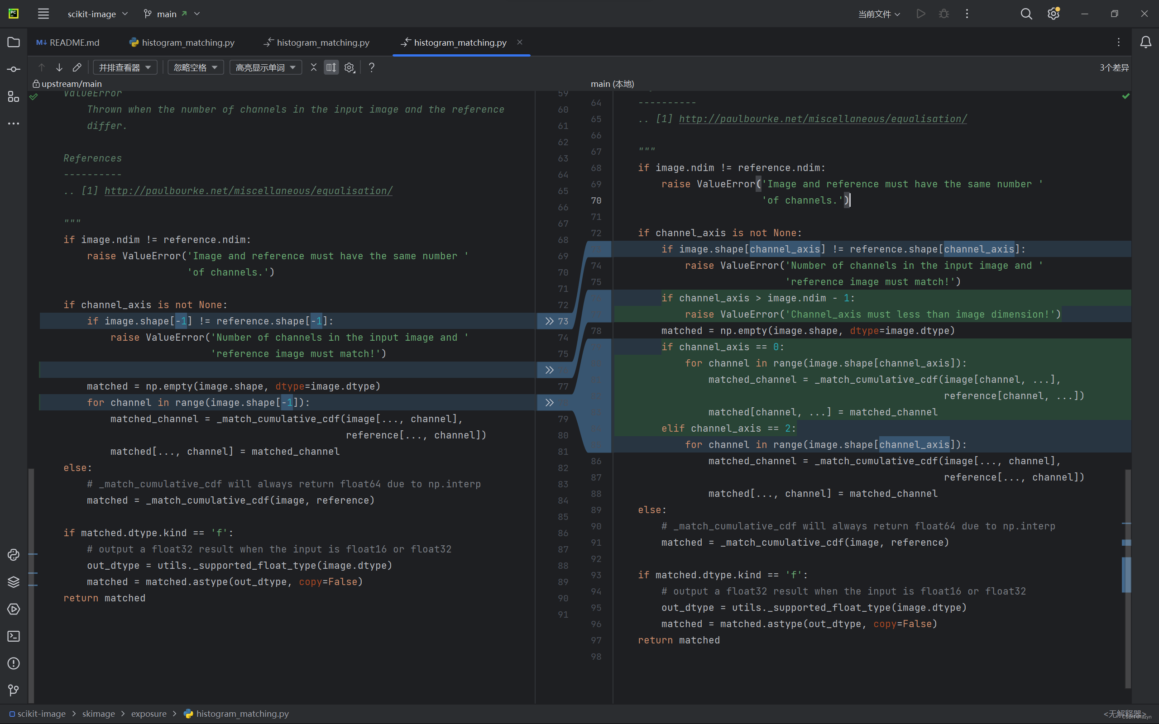Image resolution: width=1159 pixels, height=724 pixels.
Task: Open Search Everywhere magnifier
Action: pos(1026,14)
